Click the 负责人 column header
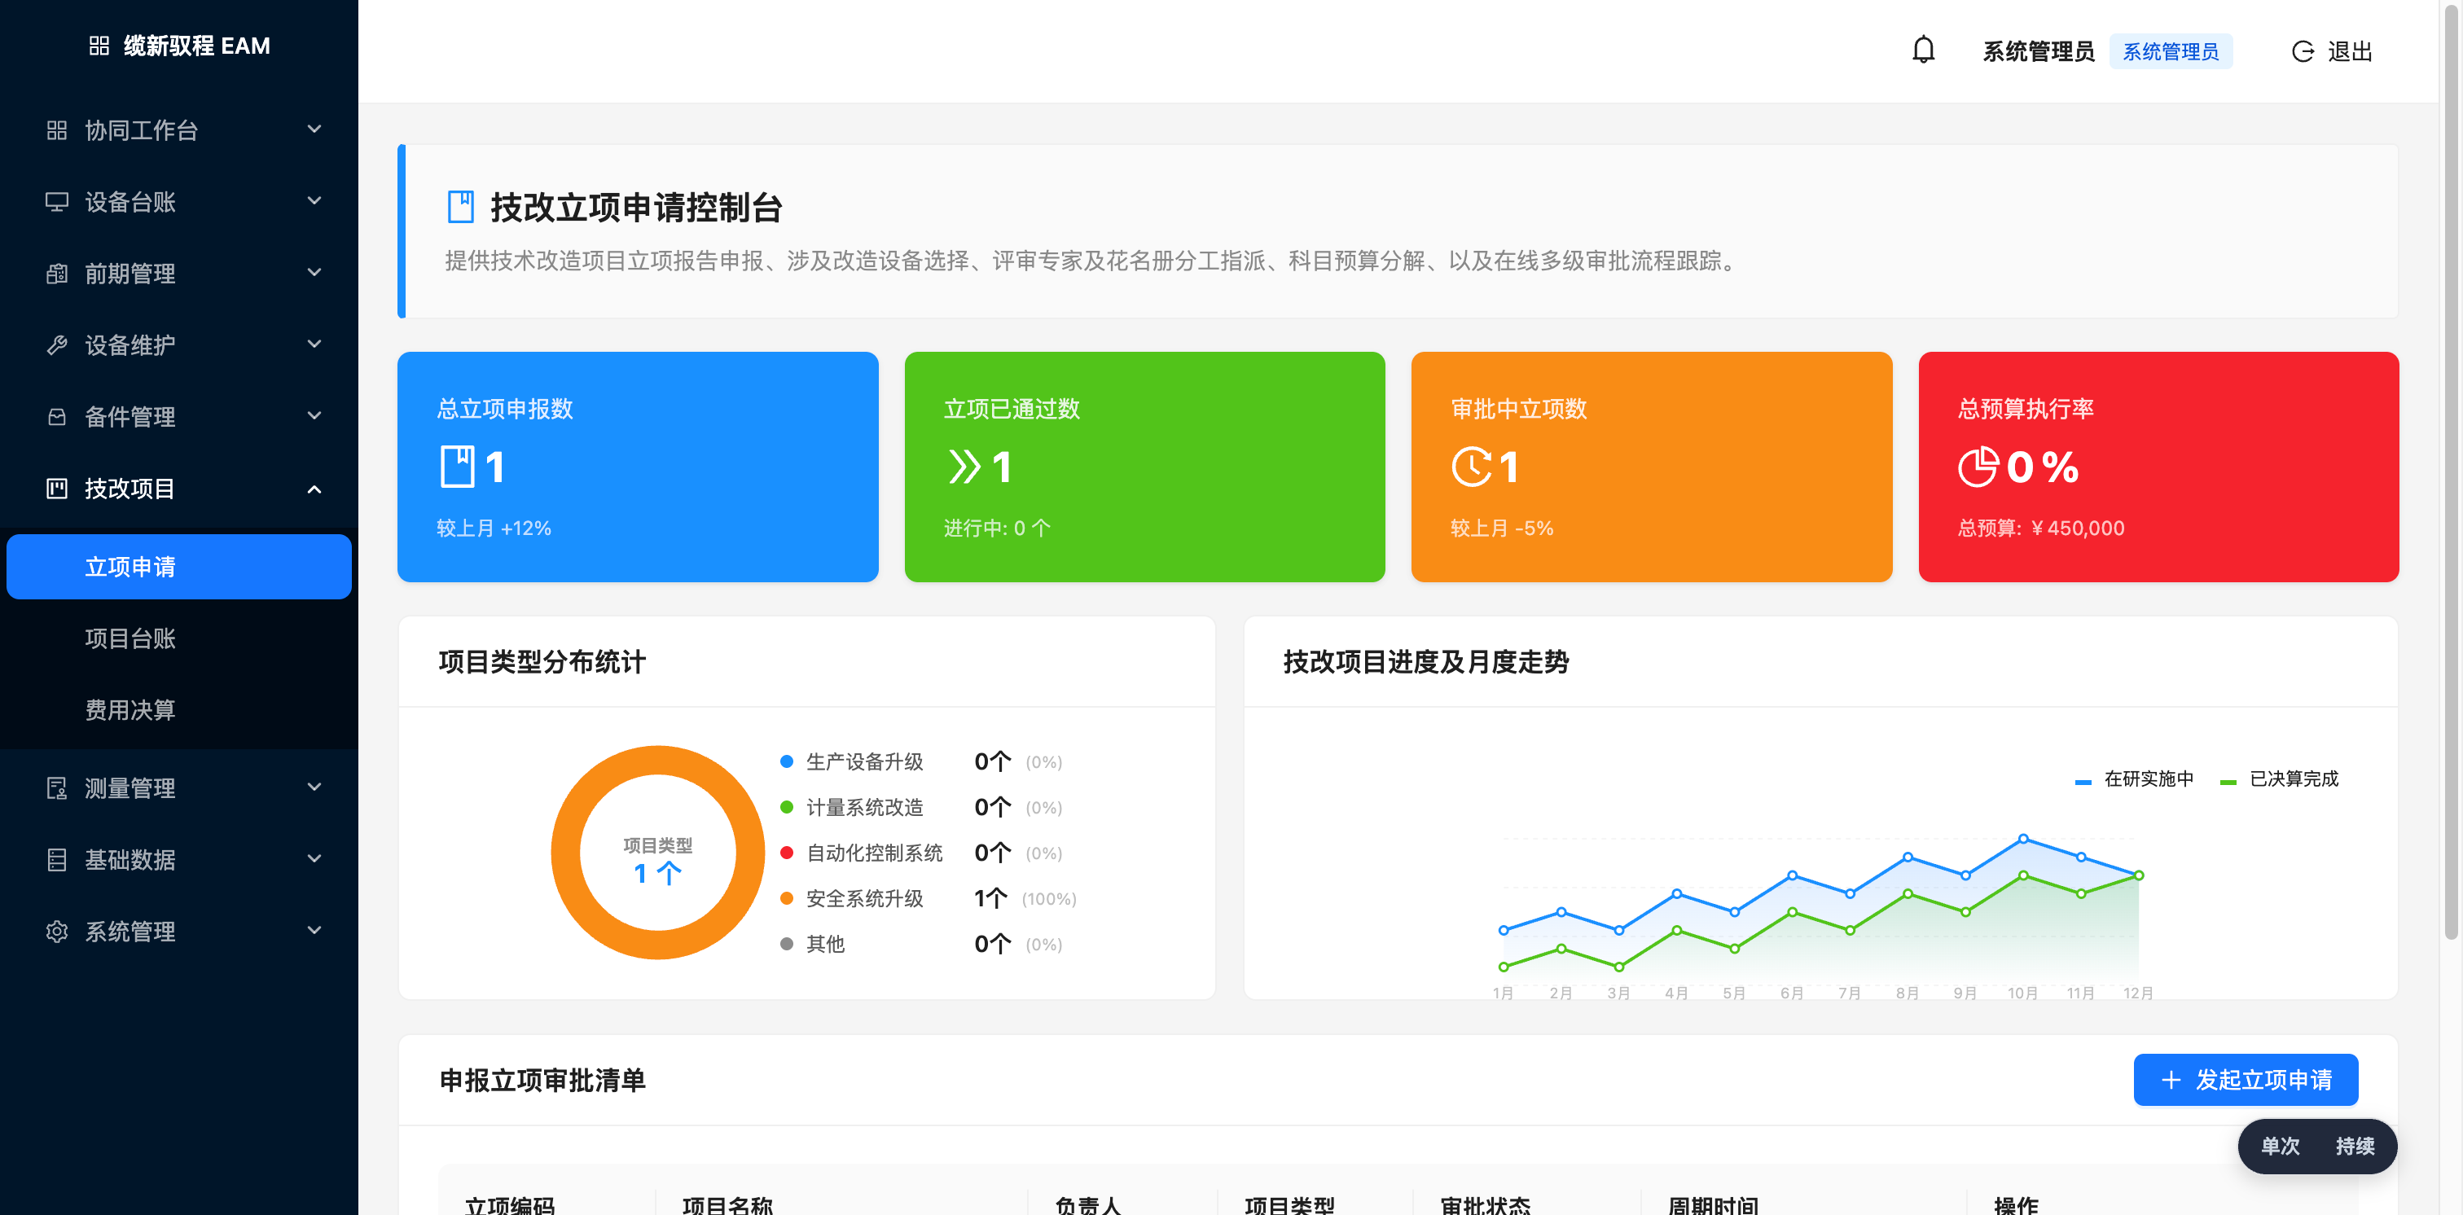The width and height of the screenshot is (2463, 1215). pyautogui.click(x=1088, y=1204)
